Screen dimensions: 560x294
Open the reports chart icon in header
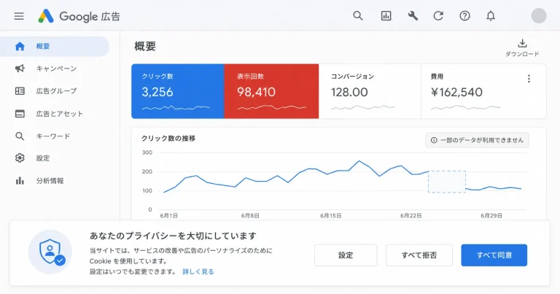coord(386,16)
